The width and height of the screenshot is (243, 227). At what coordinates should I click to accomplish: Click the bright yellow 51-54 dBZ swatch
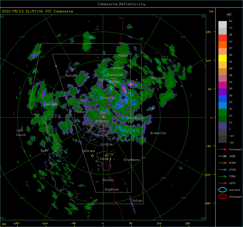coord(222,58)
